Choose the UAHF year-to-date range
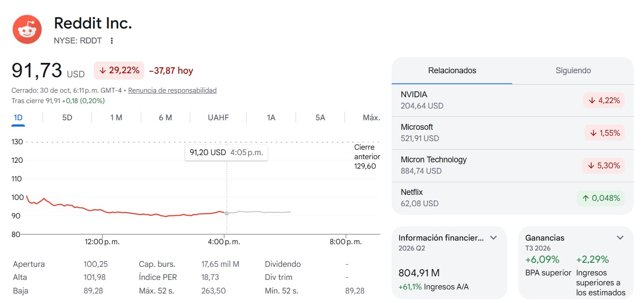 (218, 118)
